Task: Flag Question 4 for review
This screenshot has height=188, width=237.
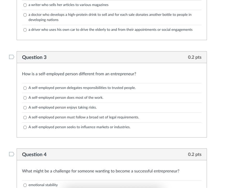Action: 11,154
